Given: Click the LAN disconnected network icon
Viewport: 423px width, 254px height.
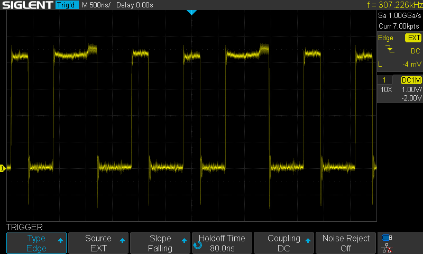Looking at the screenshot, I should (x=387, y=248).
